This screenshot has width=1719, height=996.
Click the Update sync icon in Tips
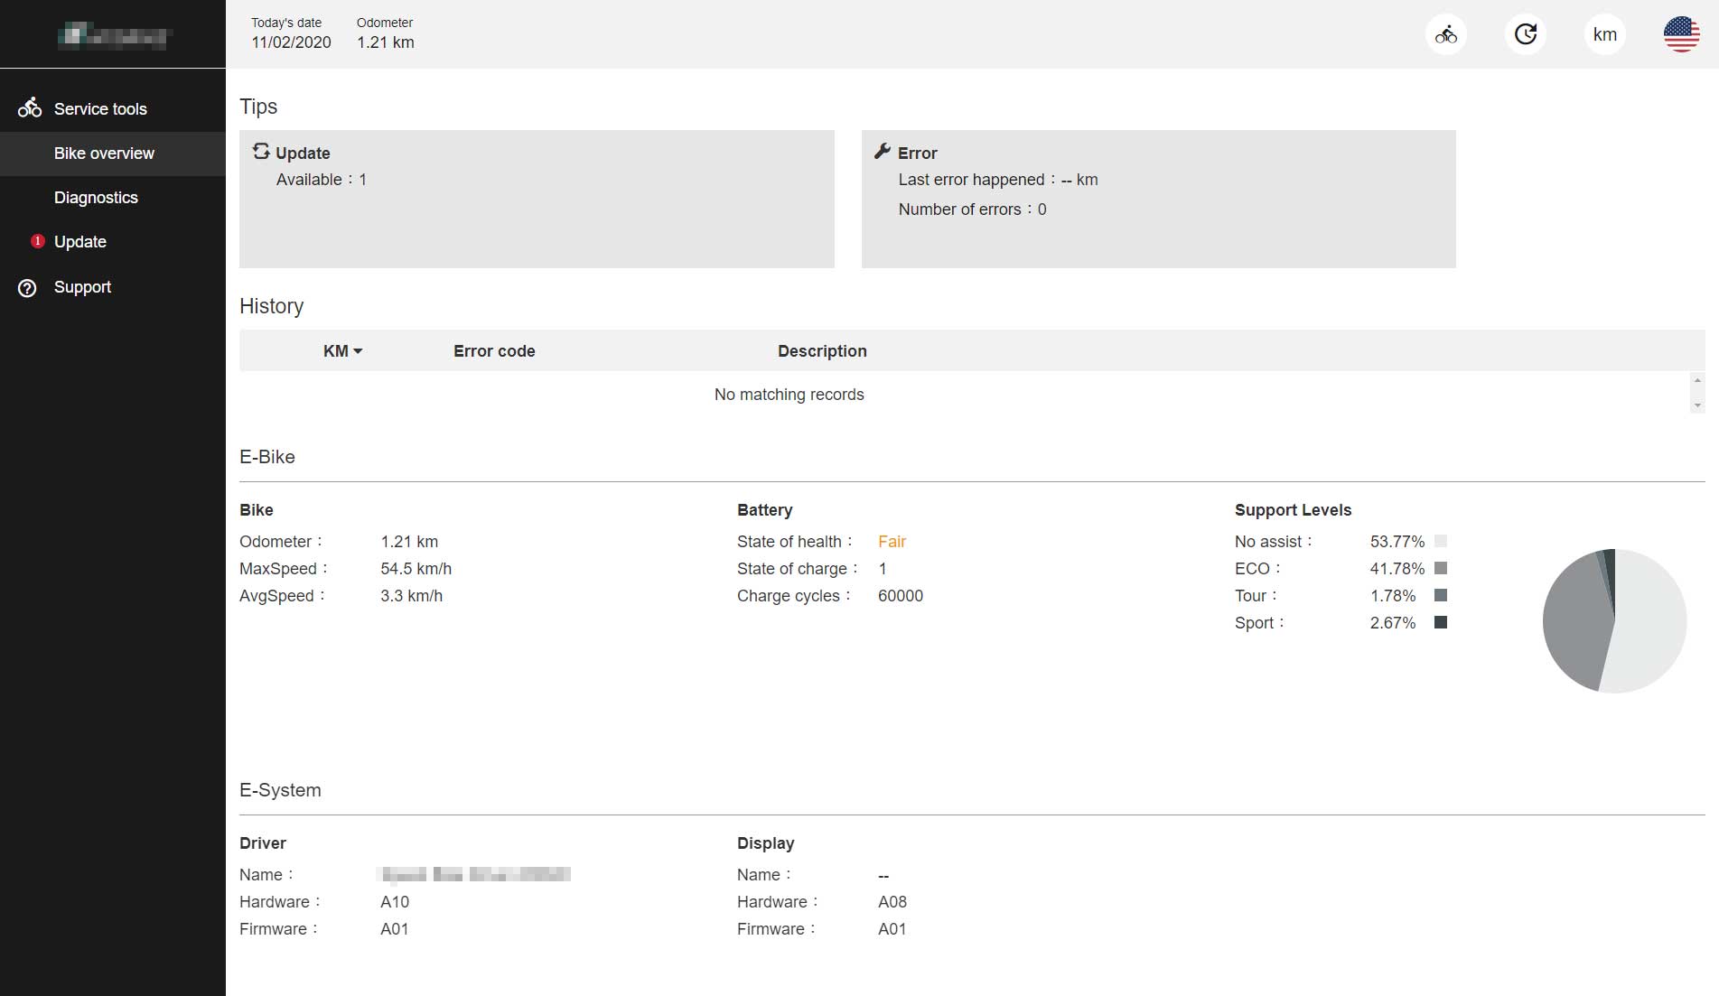tap(261, 152)
